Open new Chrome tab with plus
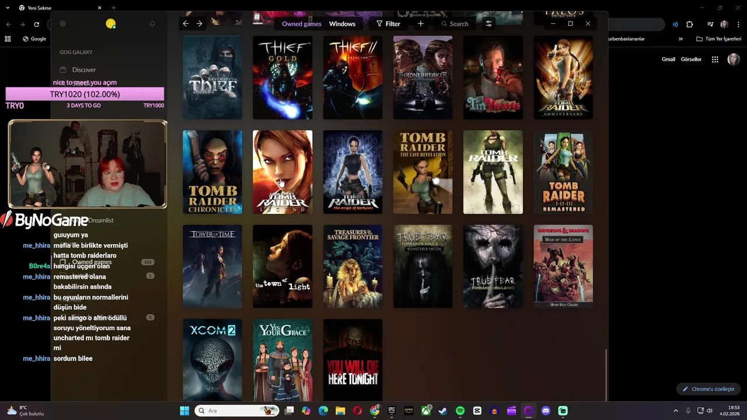The image size is (747, 420). coord(114,8)
